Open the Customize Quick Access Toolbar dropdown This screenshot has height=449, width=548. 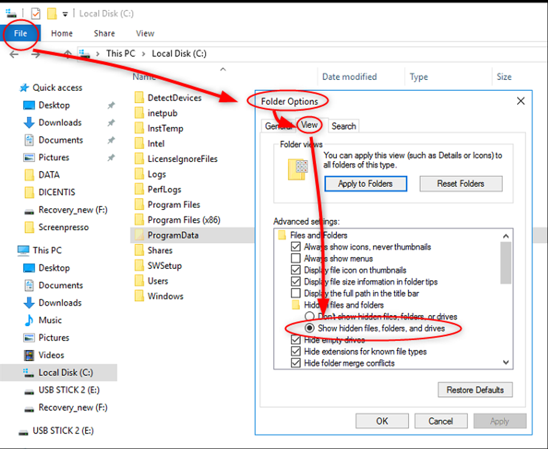click(65, 14)
